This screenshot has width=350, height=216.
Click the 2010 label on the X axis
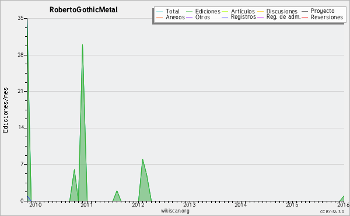(36, 204)
